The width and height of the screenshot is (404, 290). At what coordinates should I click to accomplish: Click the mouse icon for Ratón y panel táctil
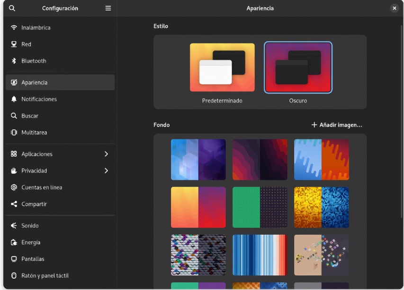coord(14,276)
